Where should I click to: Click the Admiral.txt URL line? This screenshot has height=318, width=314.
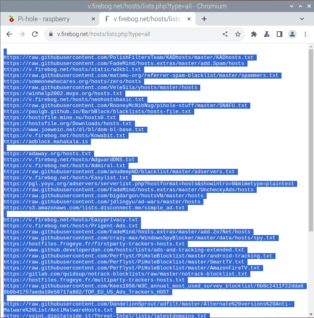pyautogui.click(x=64, y=166)
